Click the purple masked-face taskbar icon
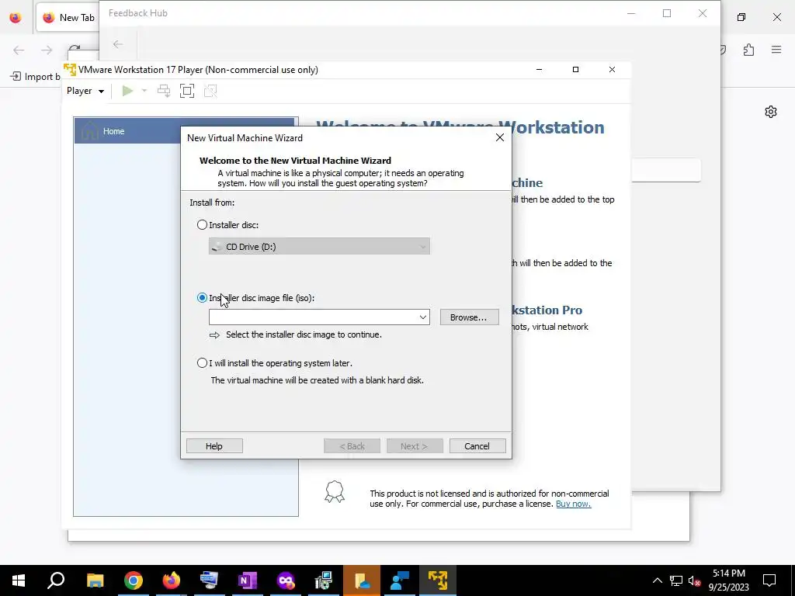Viewport: 795px width, 596px height. coord(286,580)
